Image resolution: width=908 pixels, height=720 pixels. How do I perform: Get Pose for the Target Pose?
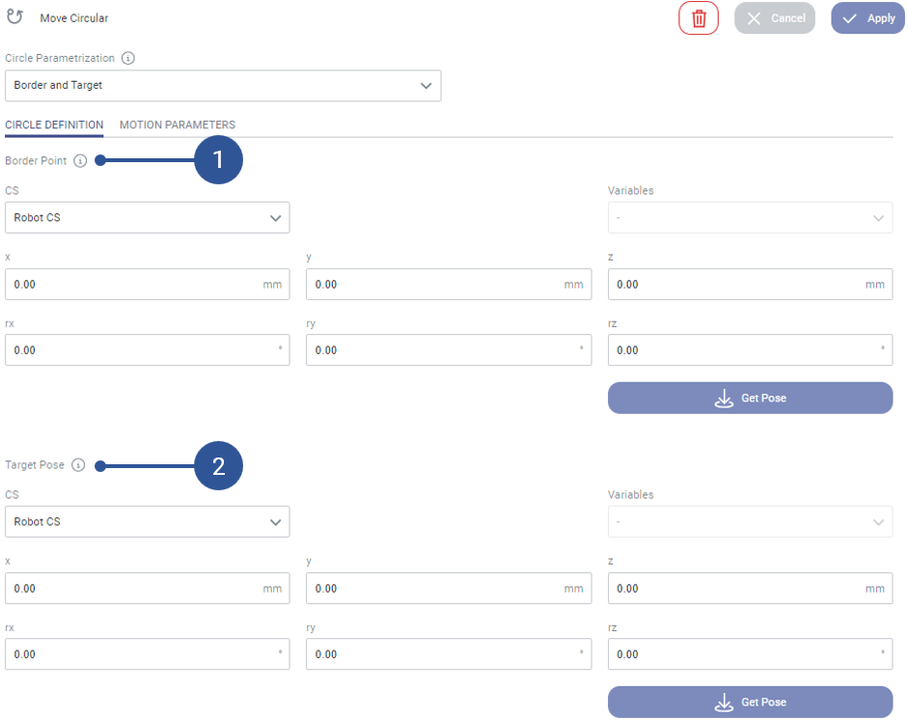coord(750,702)
